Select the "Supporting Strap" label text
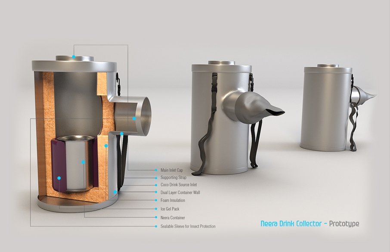The width and height of the screenshot is (390, 252). [x=173, y=177]
